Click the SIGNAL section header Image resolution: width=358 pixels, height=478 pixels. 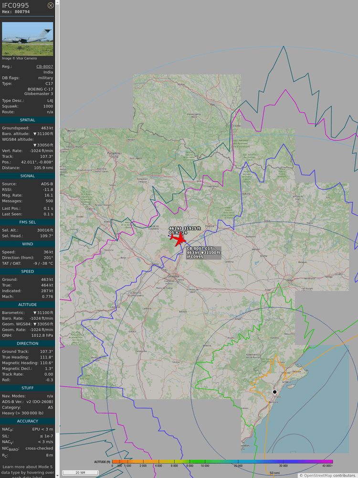point(27,176)
